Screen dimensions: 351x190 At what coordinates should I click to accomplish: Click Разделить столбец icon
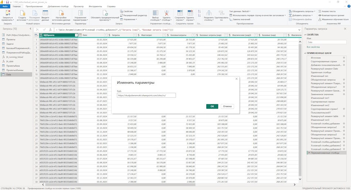[x=209, y=13]
